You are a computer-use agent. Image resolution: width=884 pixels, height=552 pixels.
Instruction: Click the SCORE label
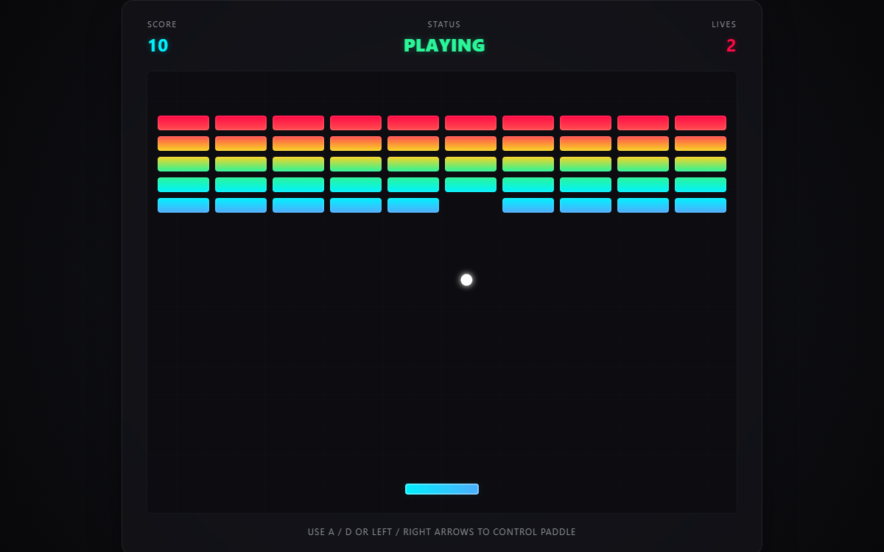[x=162, y=24]
